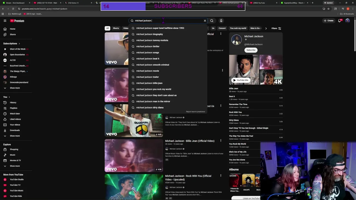Choose suggestion super bowl halftime show 1993
Image resolution: width=356 pixels, height=200 pixels.
coord(168,28)
